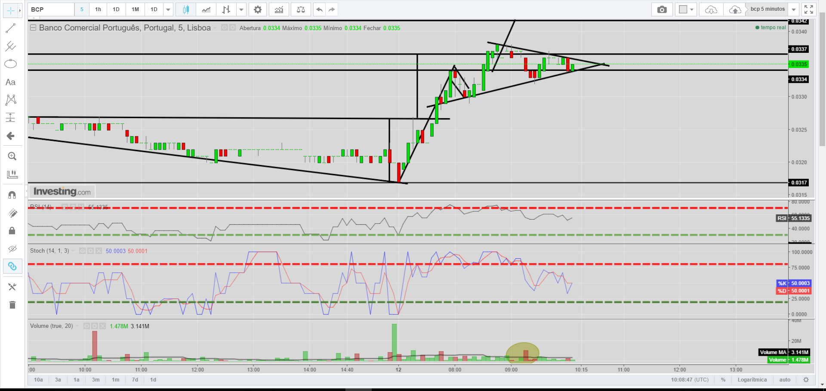The width and height of the screenshot is (826, 391).
Task: Redo the last undone action
Action: click(x=332, y=9)
